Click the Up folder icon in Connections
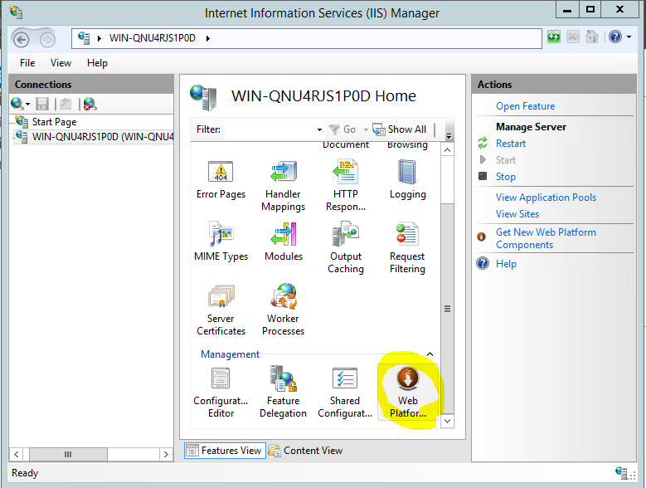 click(65, 104)
